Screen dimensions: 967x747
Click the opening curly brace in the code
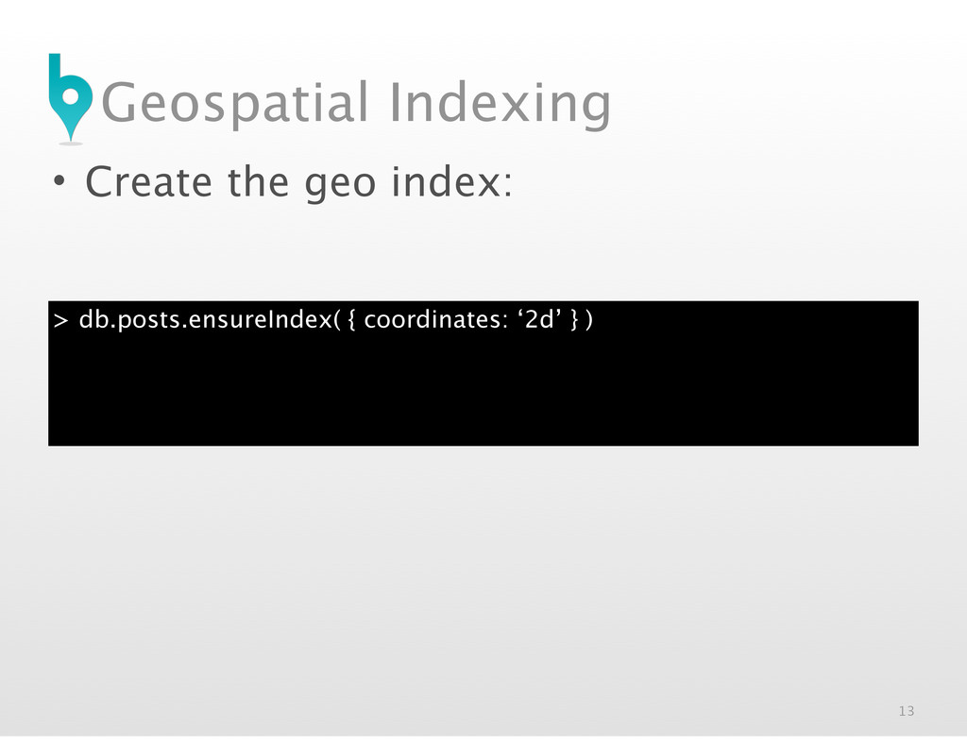click(x=351, y=320)
